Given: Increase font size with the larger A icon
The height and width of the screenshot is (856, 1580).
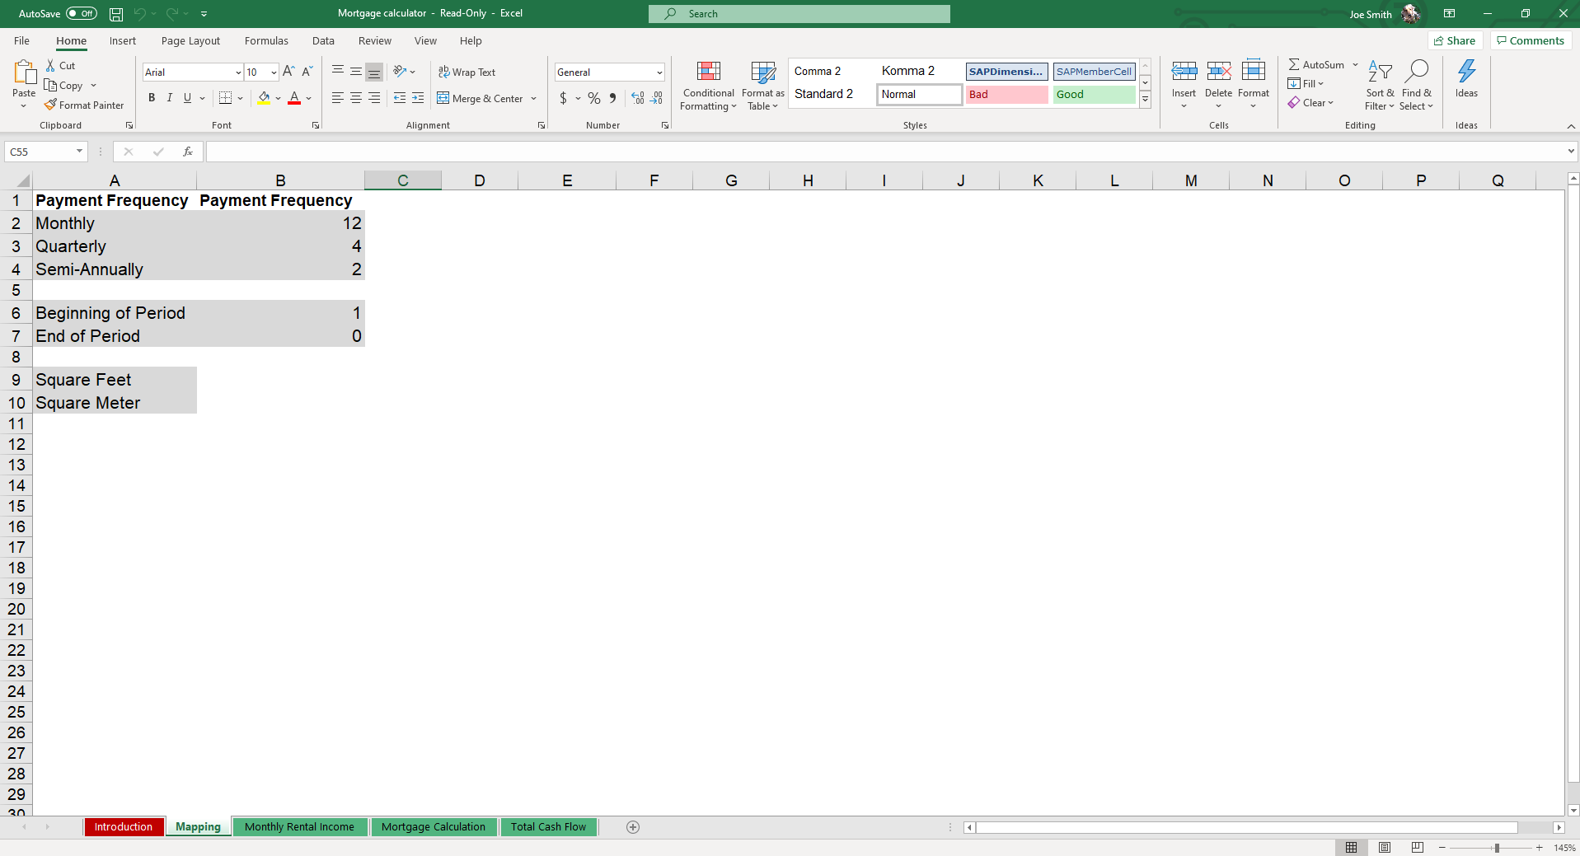Looking at the screenshot, I should click(x=288, y=73).
